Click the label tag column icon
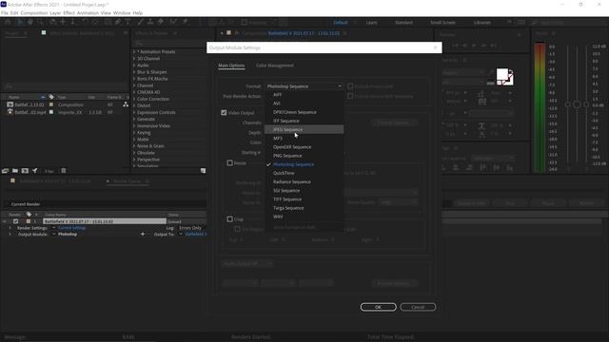The image size is (609, 342). [x=51, y=97]
